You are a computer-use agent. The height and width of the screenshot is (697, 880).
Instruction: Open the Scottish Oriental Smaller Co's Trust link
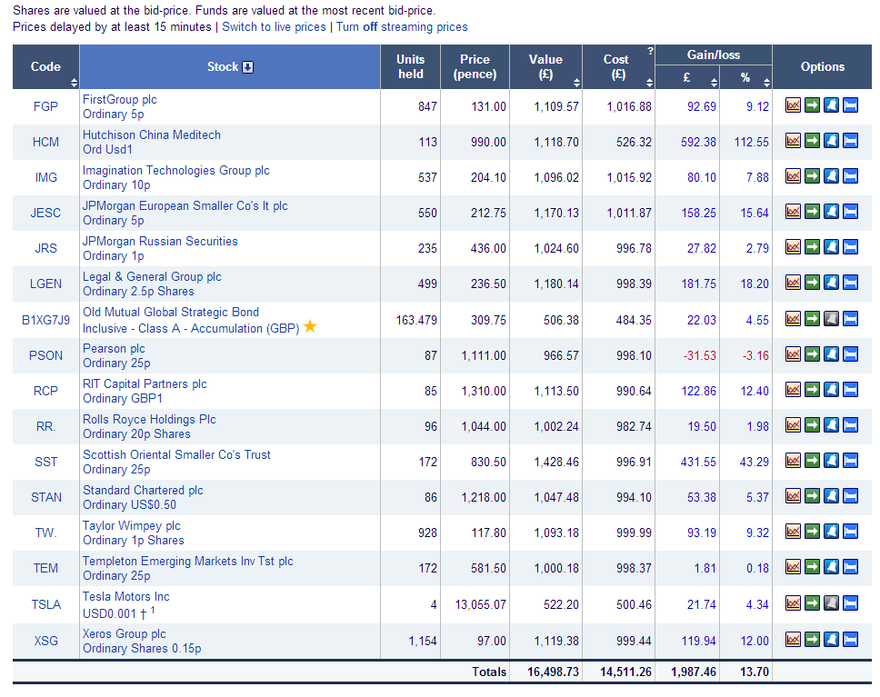(x=176, y=454)
